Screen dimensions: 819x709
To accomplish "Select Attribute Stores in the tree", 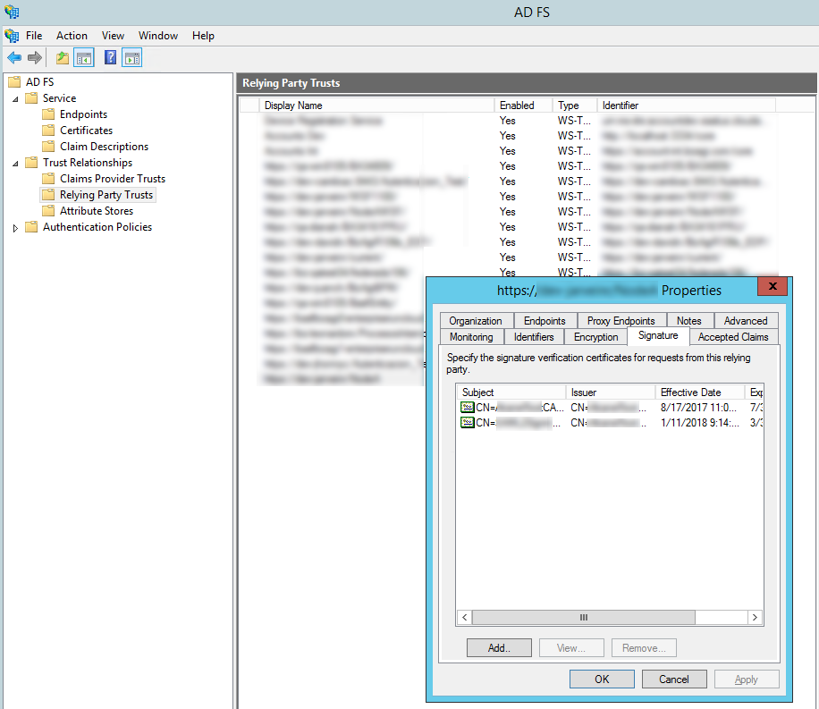I will click(96, 211).
